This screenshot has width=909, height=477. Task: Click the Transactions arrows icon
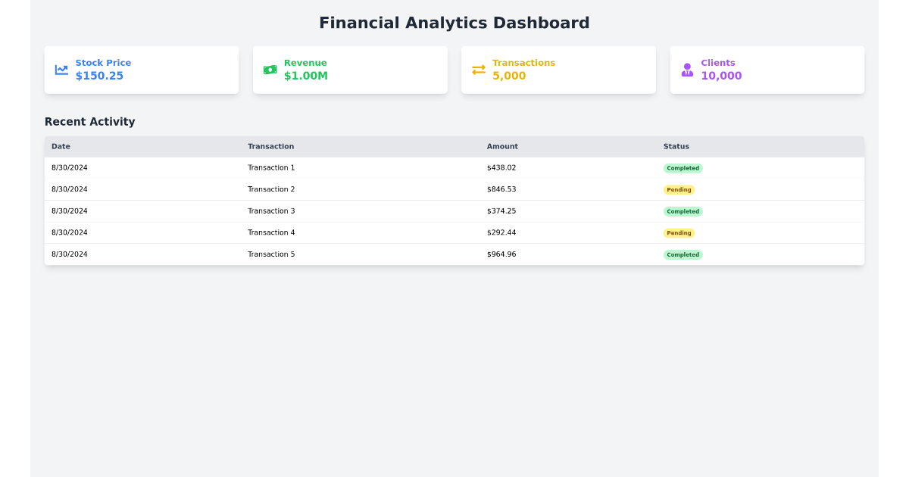coord(478,70)
